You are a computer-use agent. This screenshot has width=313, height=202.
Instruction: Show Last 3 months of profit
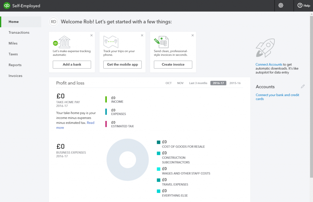point(198,83)
